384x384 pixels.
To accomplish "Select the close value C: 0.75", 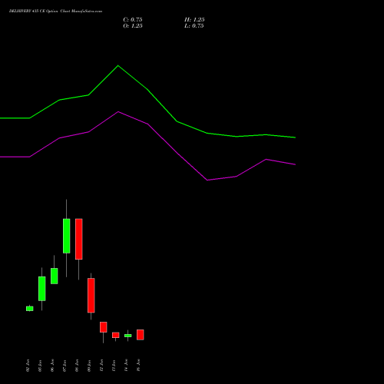I will tap(133, 20).
